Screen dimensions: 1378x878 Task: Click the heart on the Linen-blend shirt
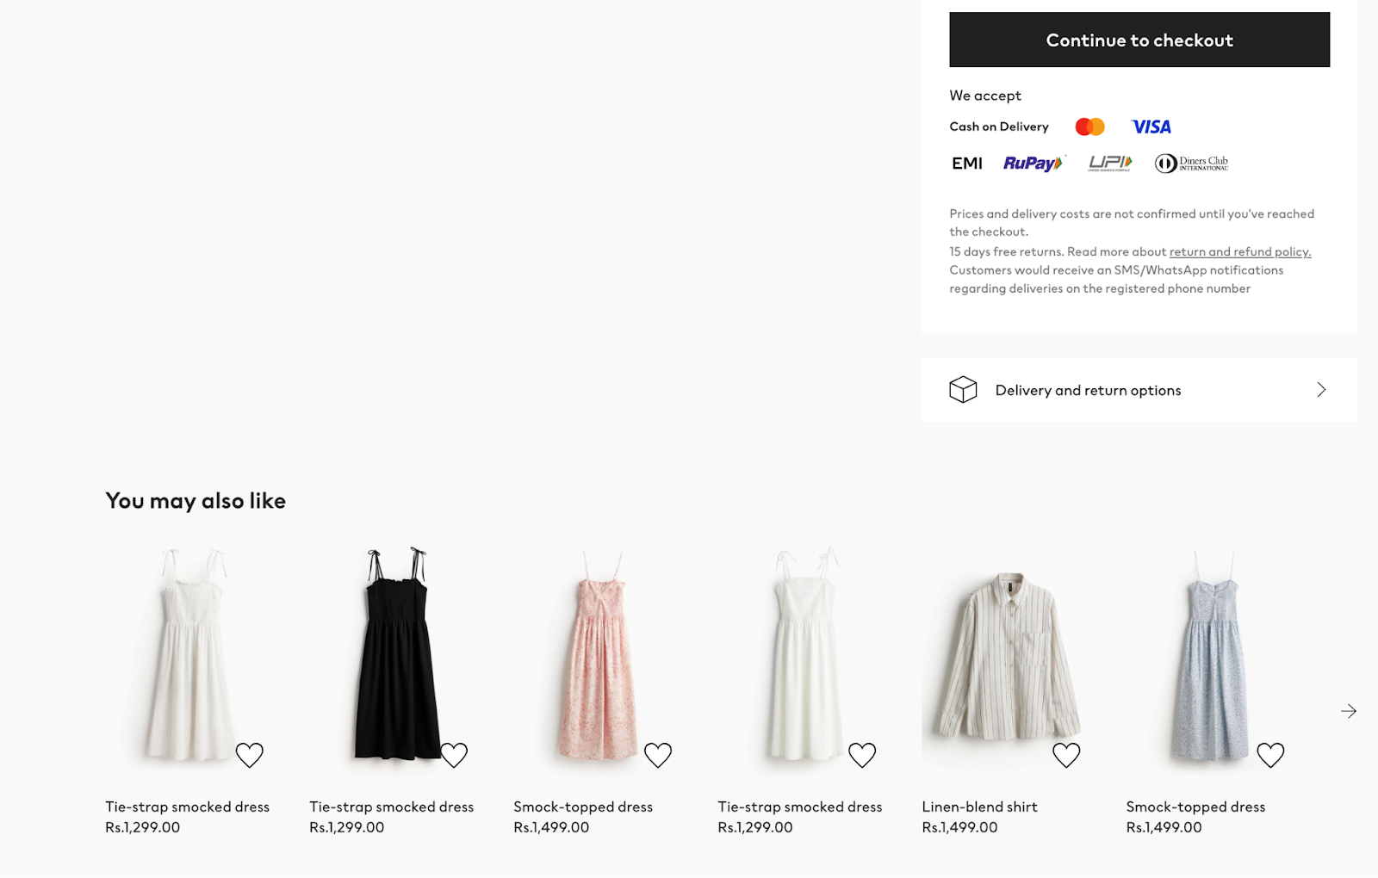point(1066,755)
